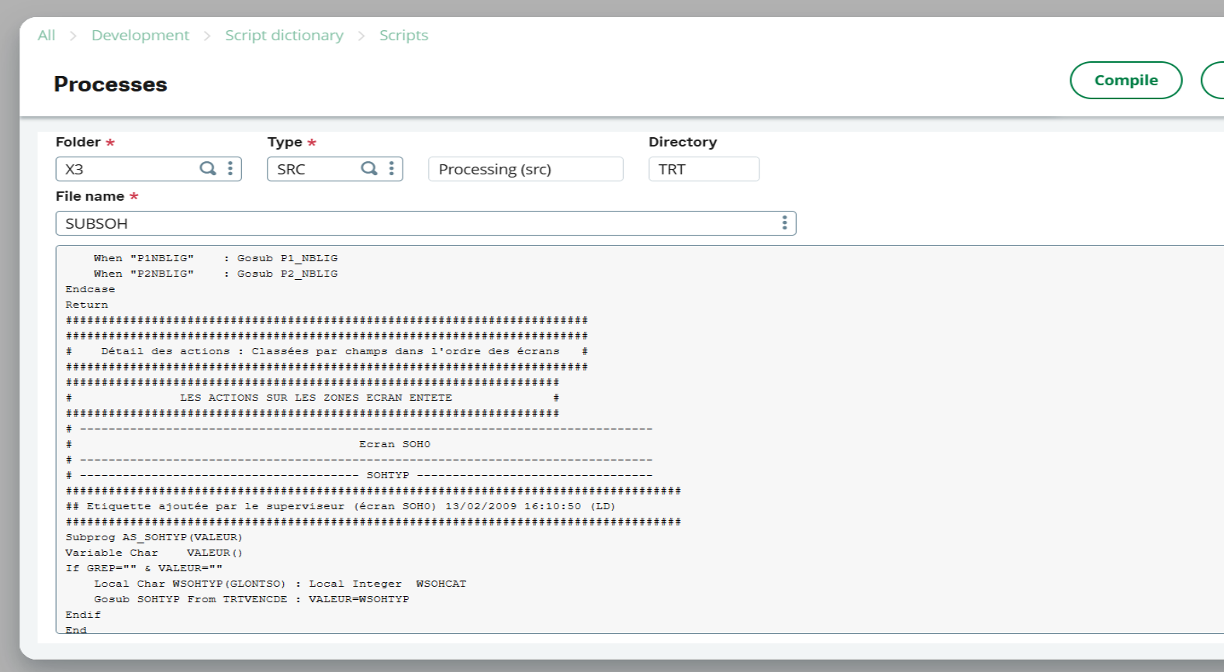Click the partially visible button beside Compile
1224x672 pixels.
click(1213, 81)
